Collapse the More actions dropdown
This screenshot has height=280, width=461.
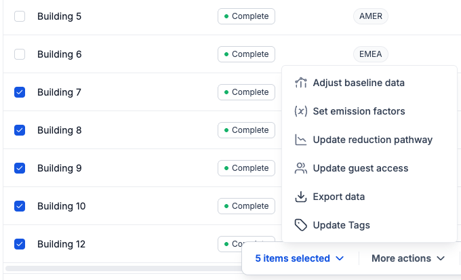click(x=408, y=258)
